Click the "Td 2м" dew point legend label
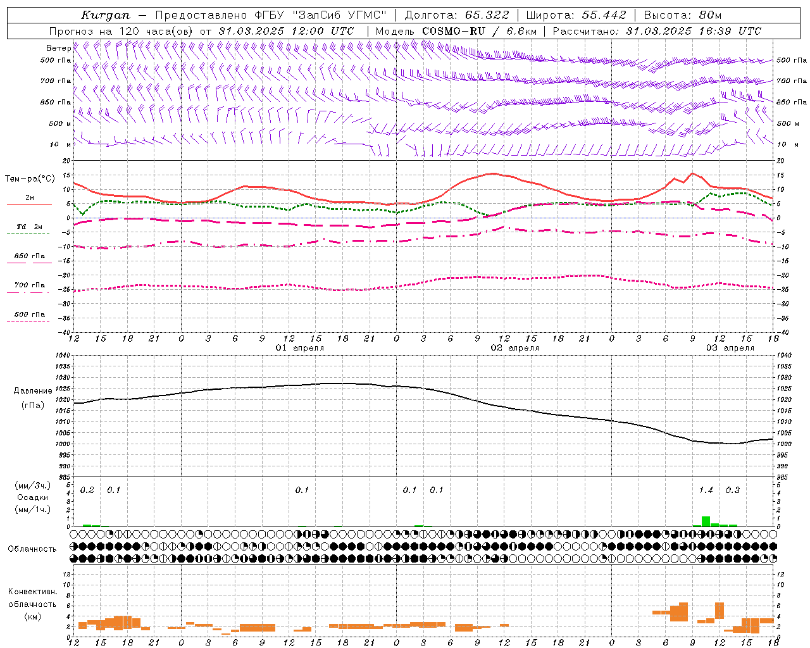810x648 pixels. coord(30,227)
